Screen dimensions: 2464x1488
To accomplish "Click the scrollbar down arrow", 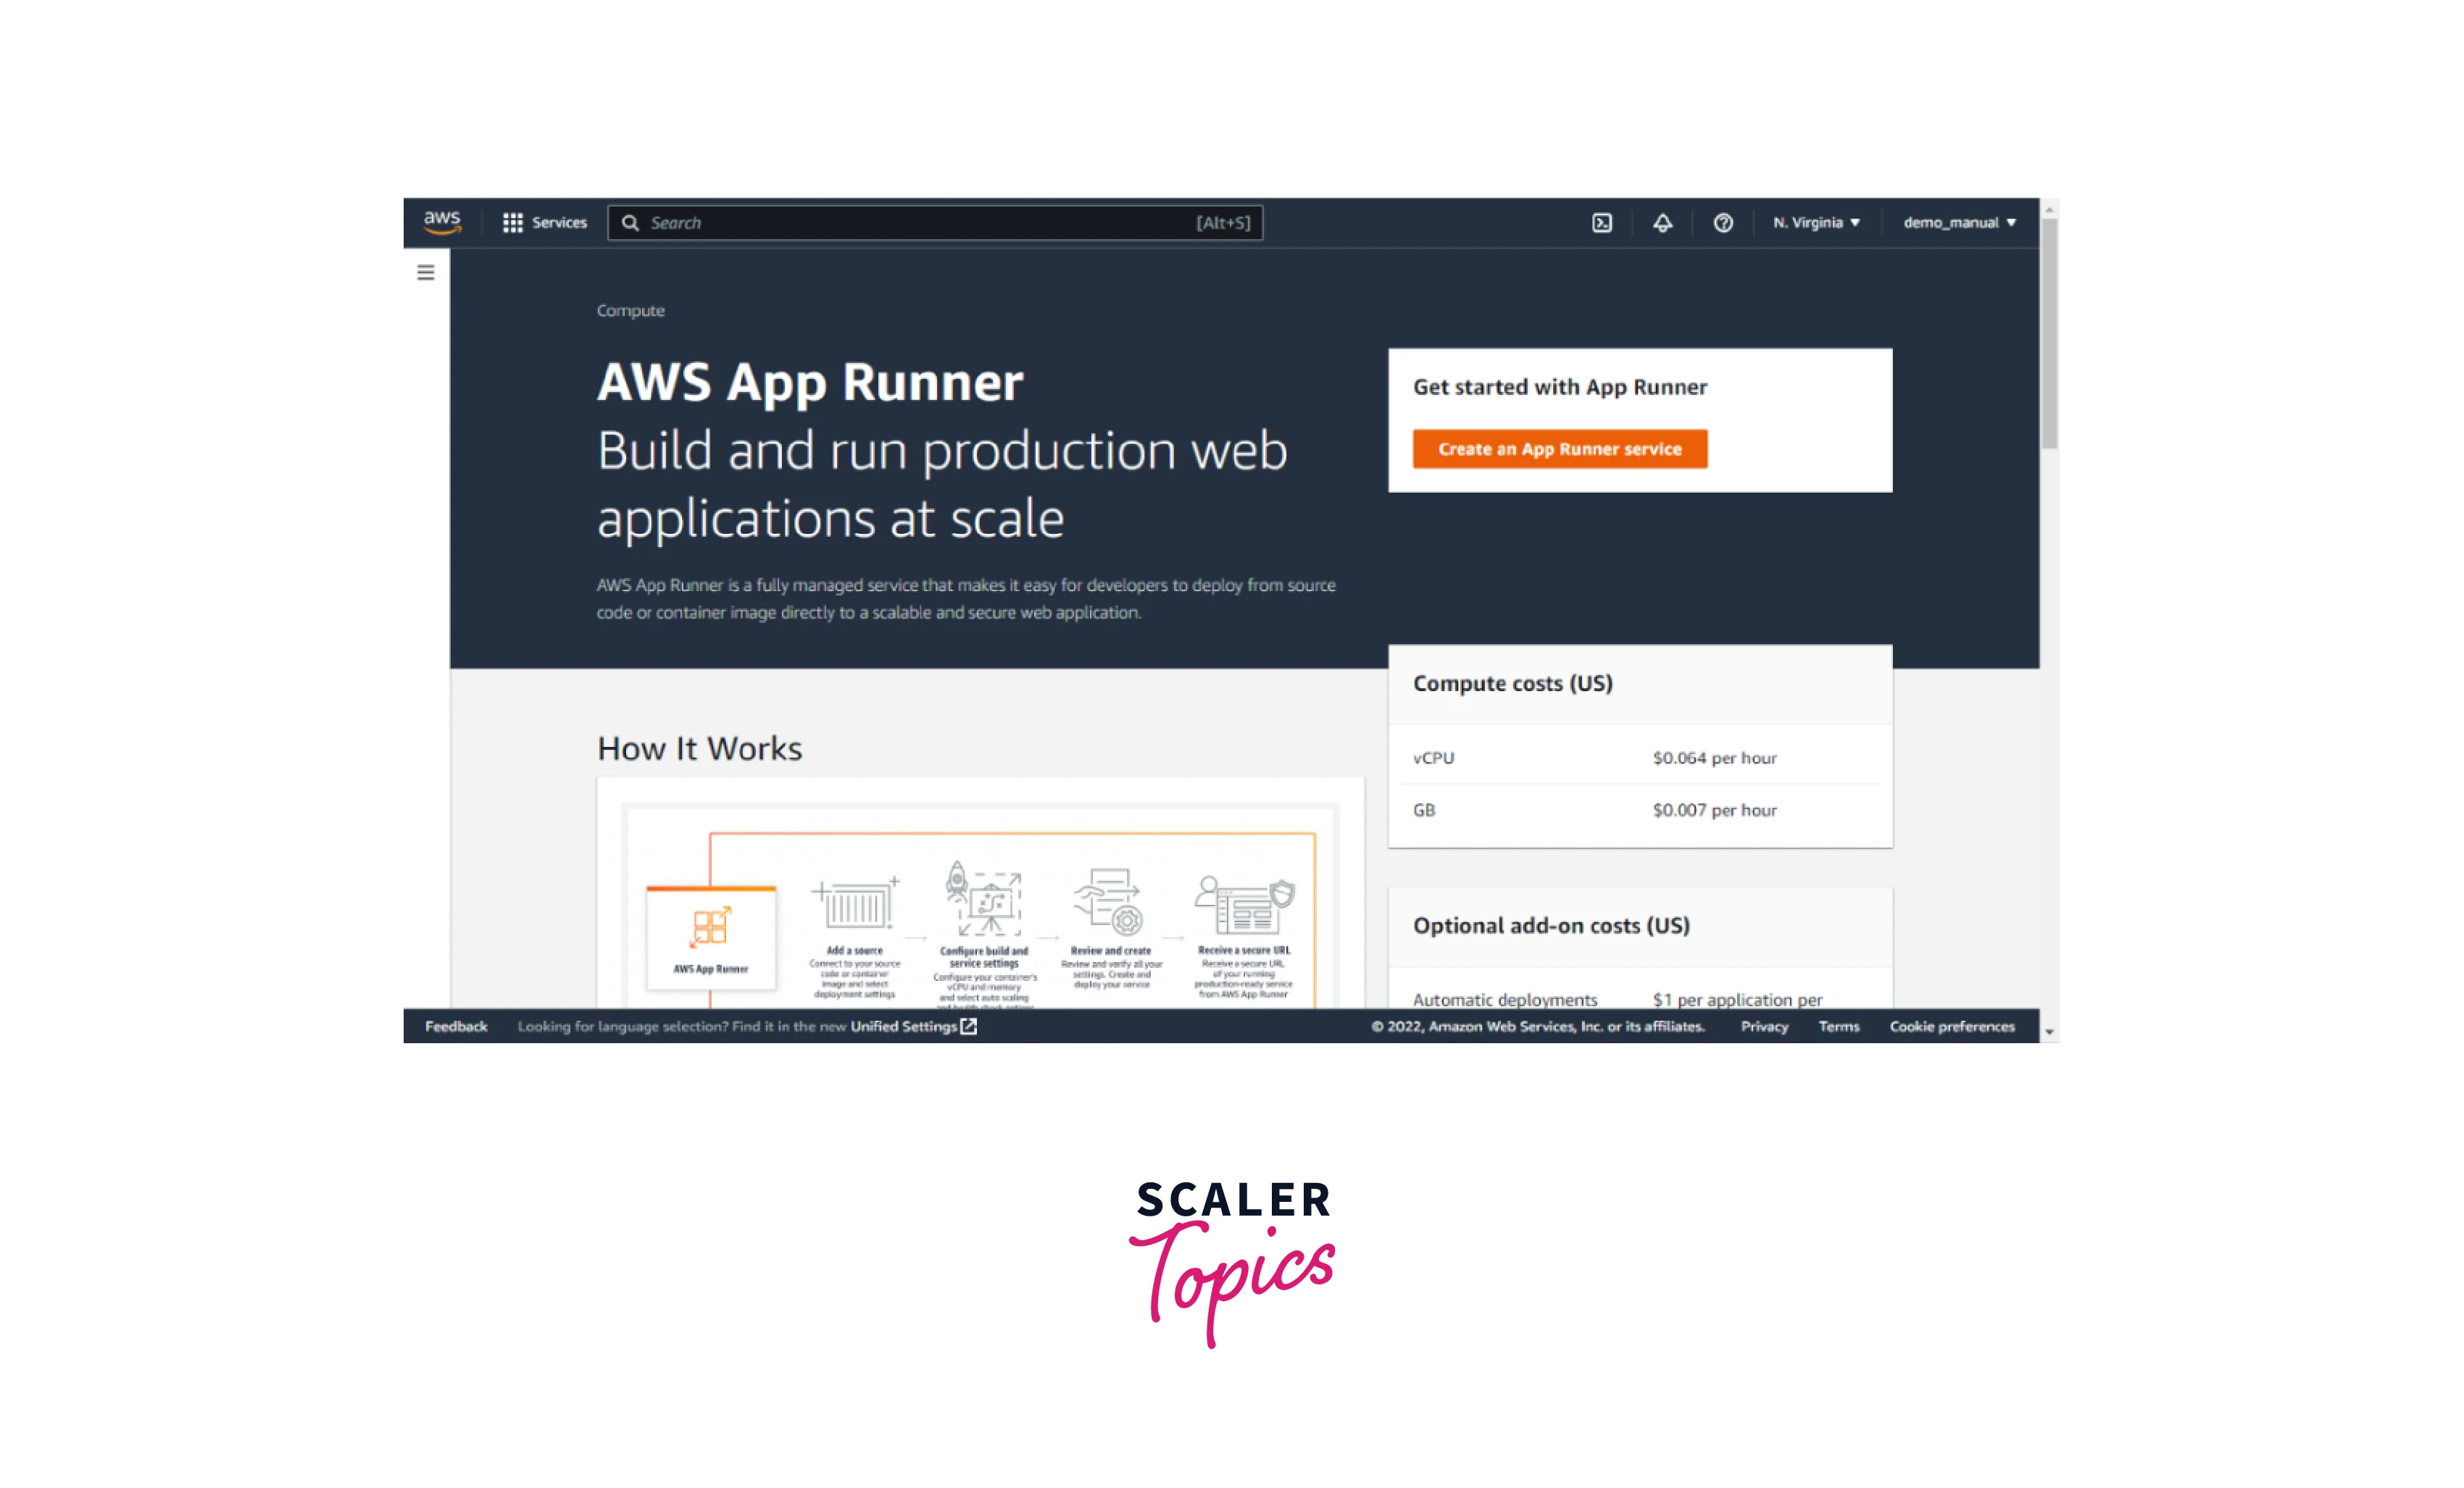I will [x=2049, y=1032].
